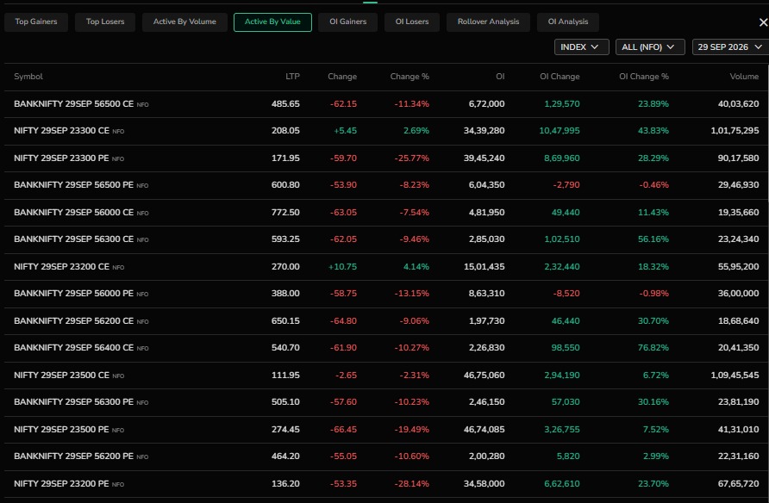Close the market movers panel
The image size is (769, 503).
tap(763, 22)
